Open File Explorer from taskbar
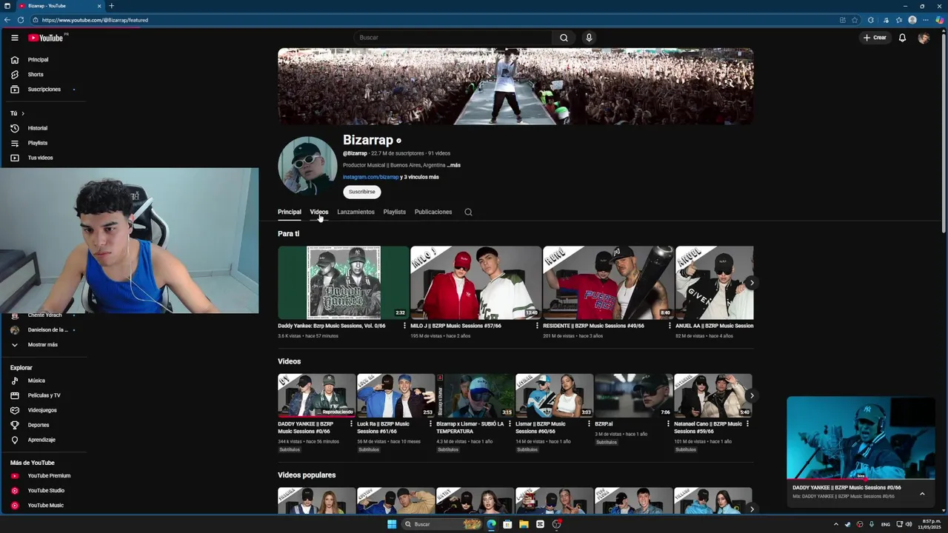Viewport: 948px width, 533px height. coord(524,524)
